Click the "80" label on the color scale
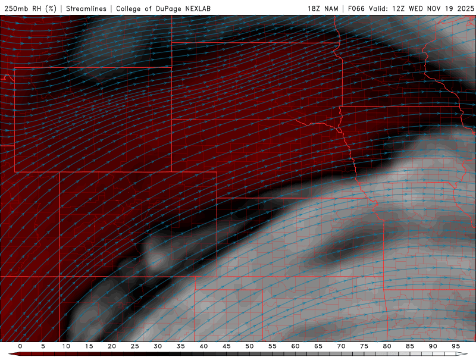Viewport: 476px width, 357px height. point(387,346)
